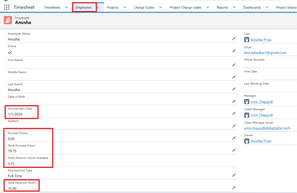Open the Timesheets tab
Image resolution: width=297 pixels, height=193 pixels.
coord(52,7)
